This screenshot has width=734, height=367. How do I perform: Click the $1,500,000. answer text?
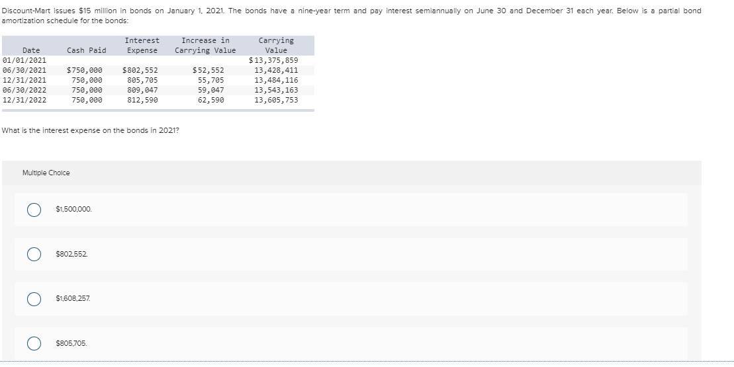(74, 210)
